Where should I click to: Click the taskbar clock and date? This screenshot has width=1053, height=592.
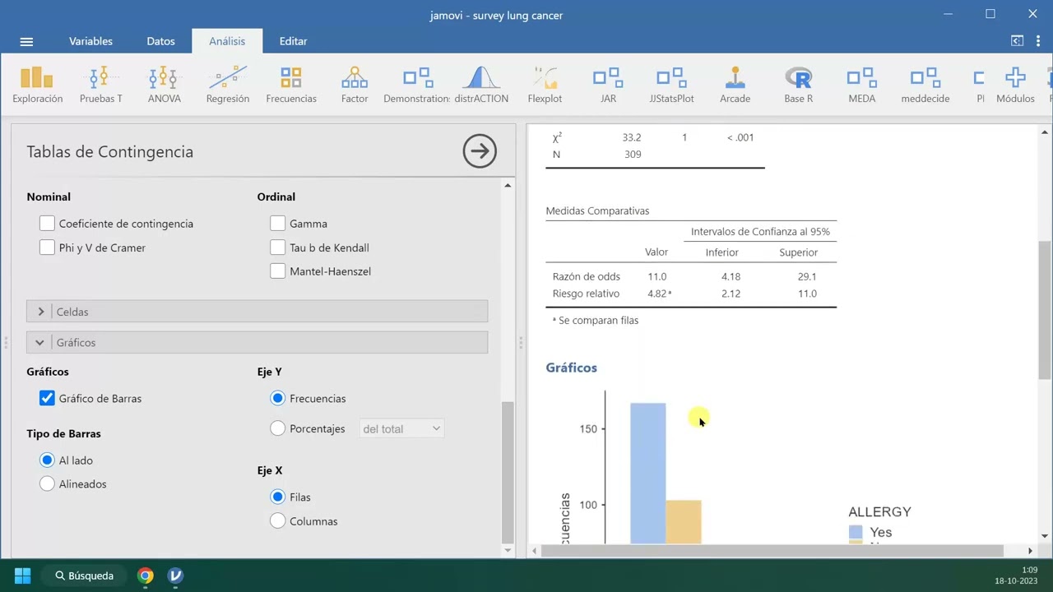pyautogui.click(x=1017, y=576)
